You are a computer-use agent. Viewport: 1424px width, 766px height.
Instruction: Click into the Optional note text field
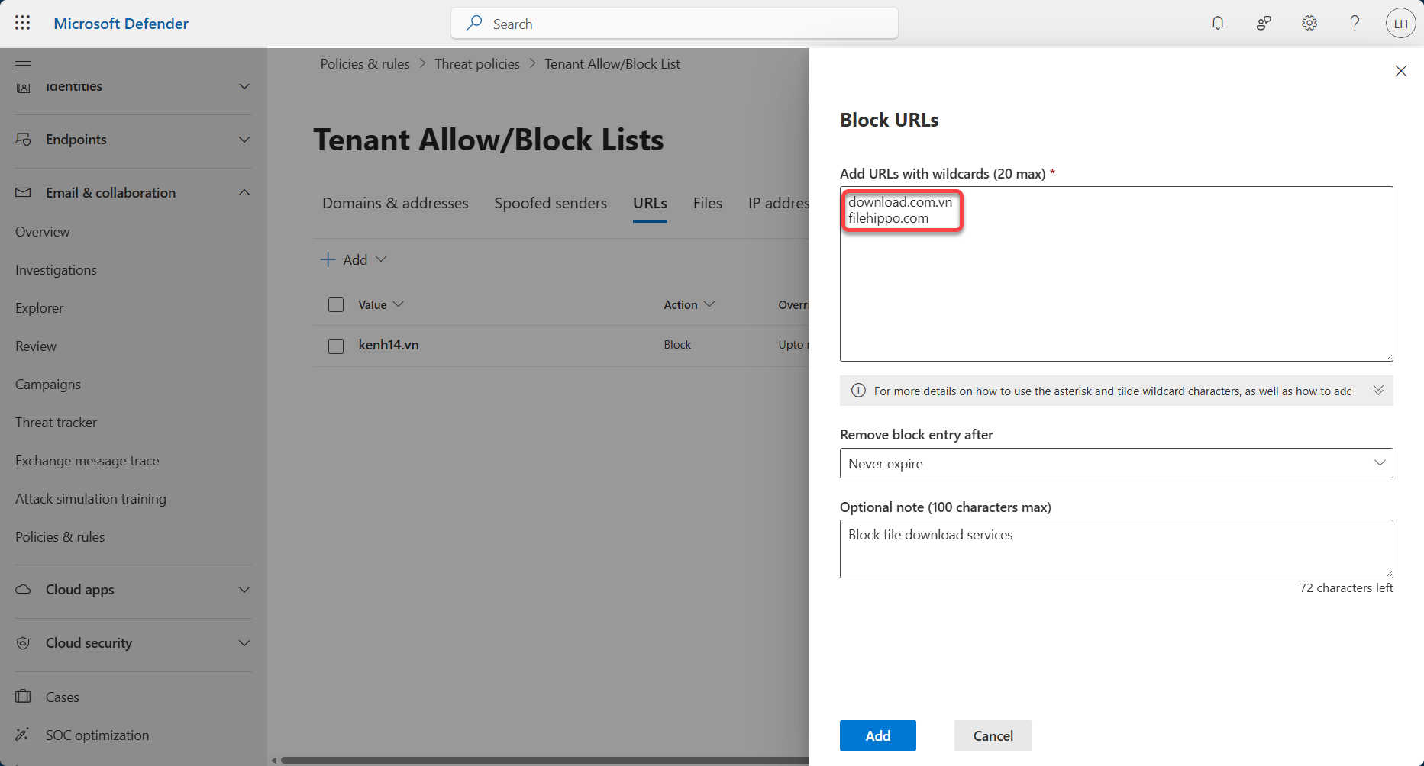pos(1116,549)
